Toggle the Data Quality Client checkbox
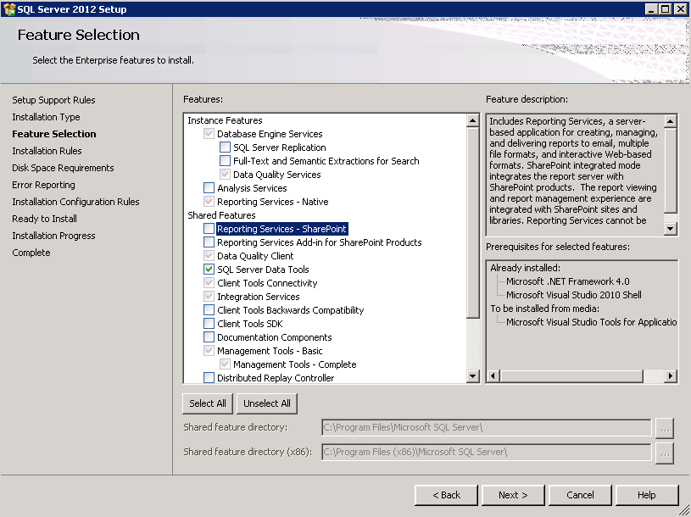691x517 pixels. pos(209,256)
